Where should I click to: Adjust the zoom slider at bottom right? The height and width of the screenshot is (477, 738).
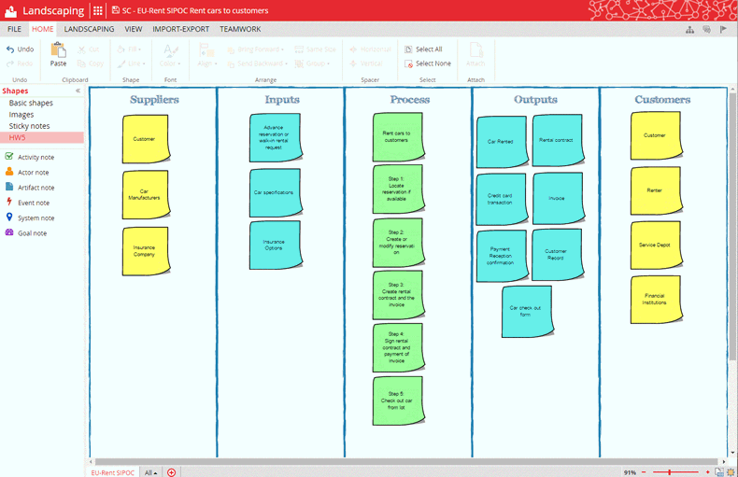tap(671, 472)
